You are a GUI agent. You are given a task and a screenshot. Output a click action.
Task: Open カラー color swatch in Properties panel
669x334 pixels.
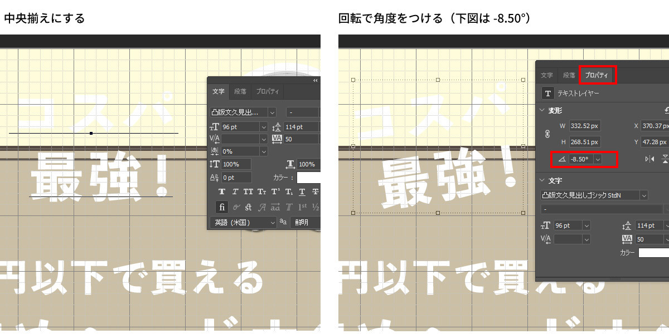pyautogui.click(x=653, y=253)
